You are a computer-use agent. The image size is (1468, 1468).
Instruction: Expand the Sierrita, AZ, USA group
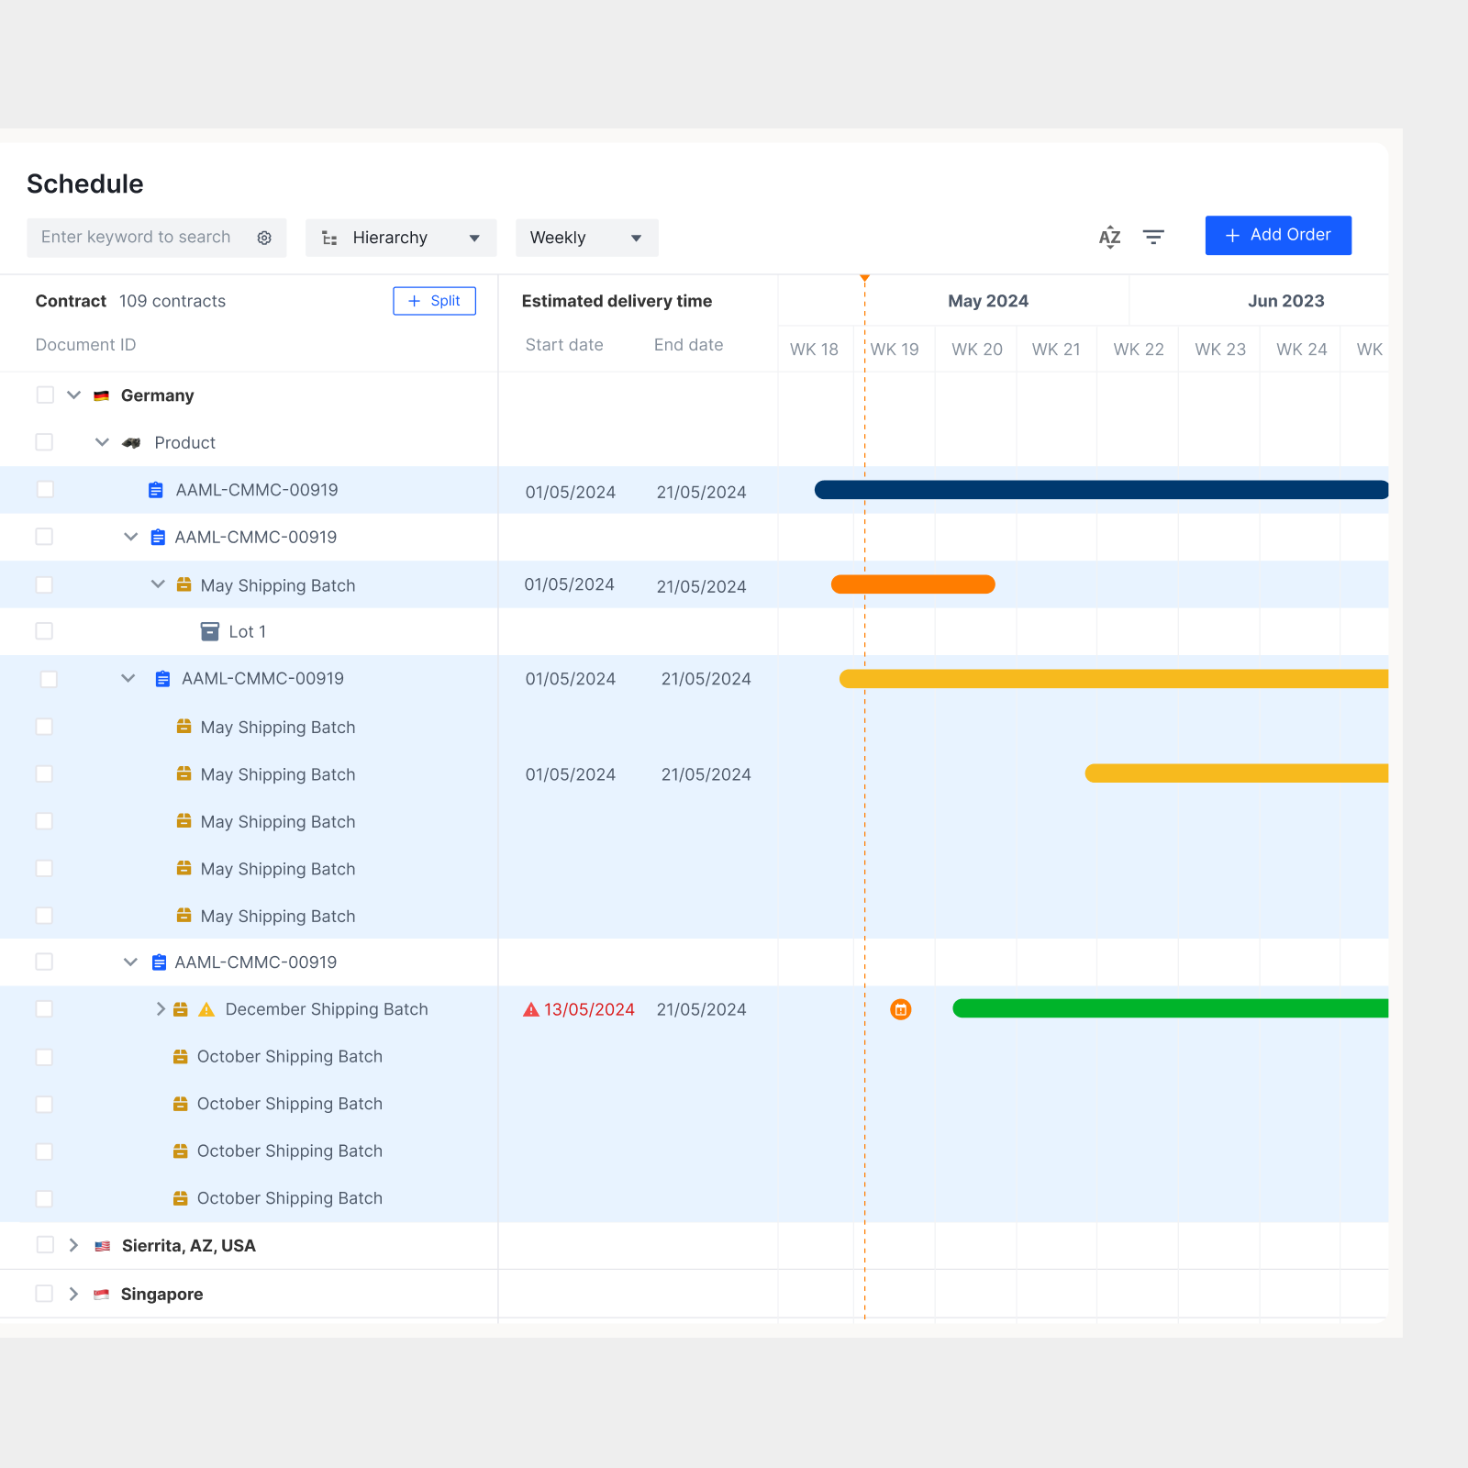(x=72, y=1245)
